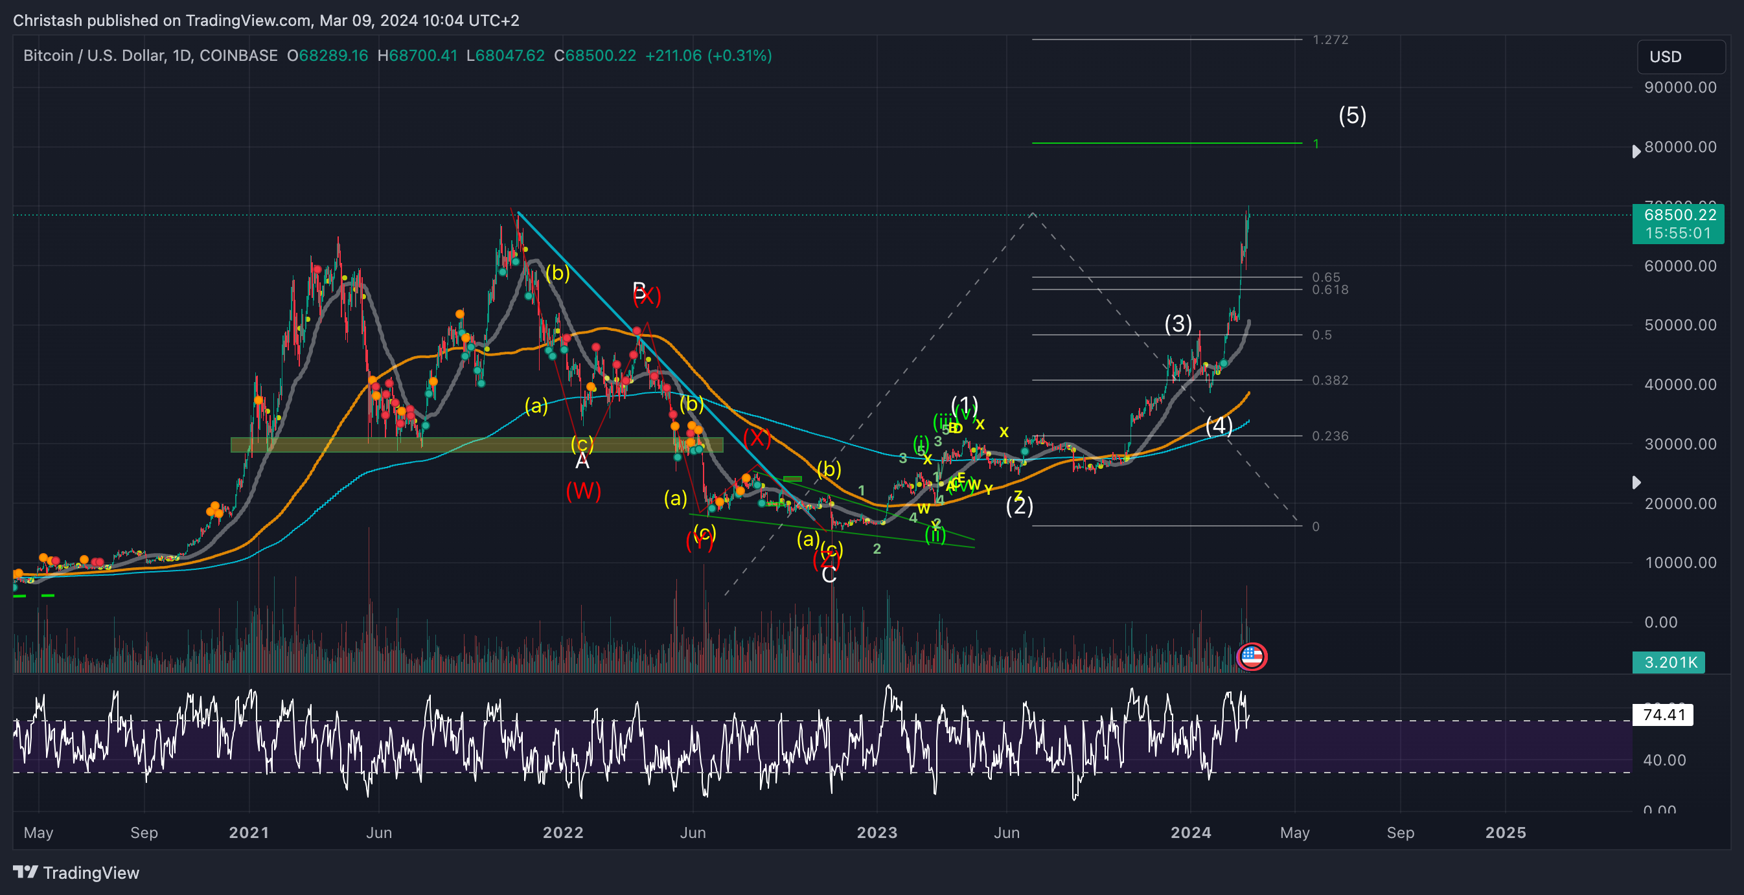Click the 2023 label on time axis
The image size is (1744, 895).
[877, 833]
